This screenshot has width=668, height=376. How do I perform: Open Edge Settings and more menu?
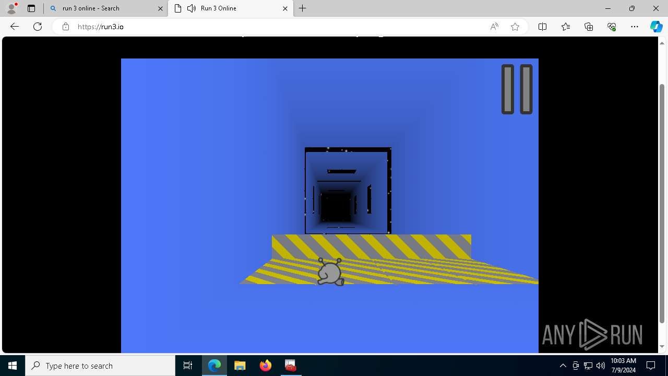[635, 27]
